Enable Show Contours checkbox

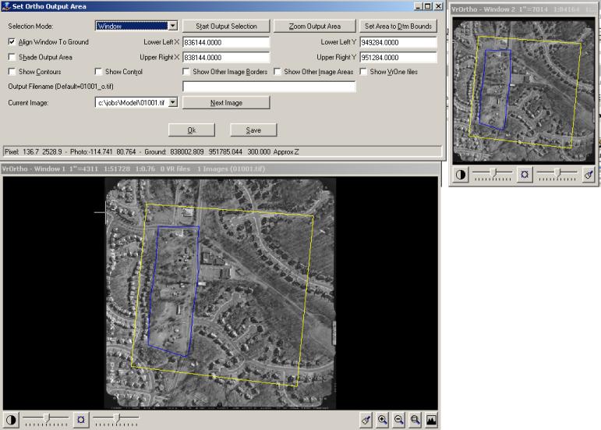coord(12,72)
